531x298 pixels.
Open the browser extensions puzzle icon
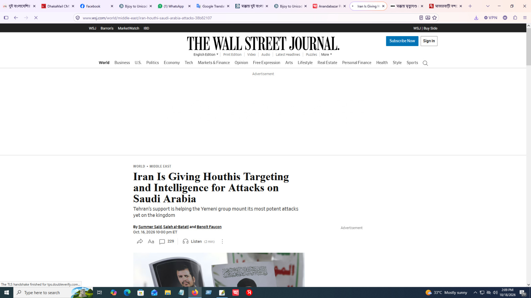tap(515, 18)
